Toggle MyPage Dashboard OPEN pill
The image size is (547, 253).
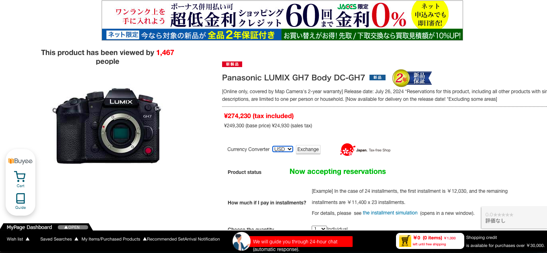click(x=73, y=227)
